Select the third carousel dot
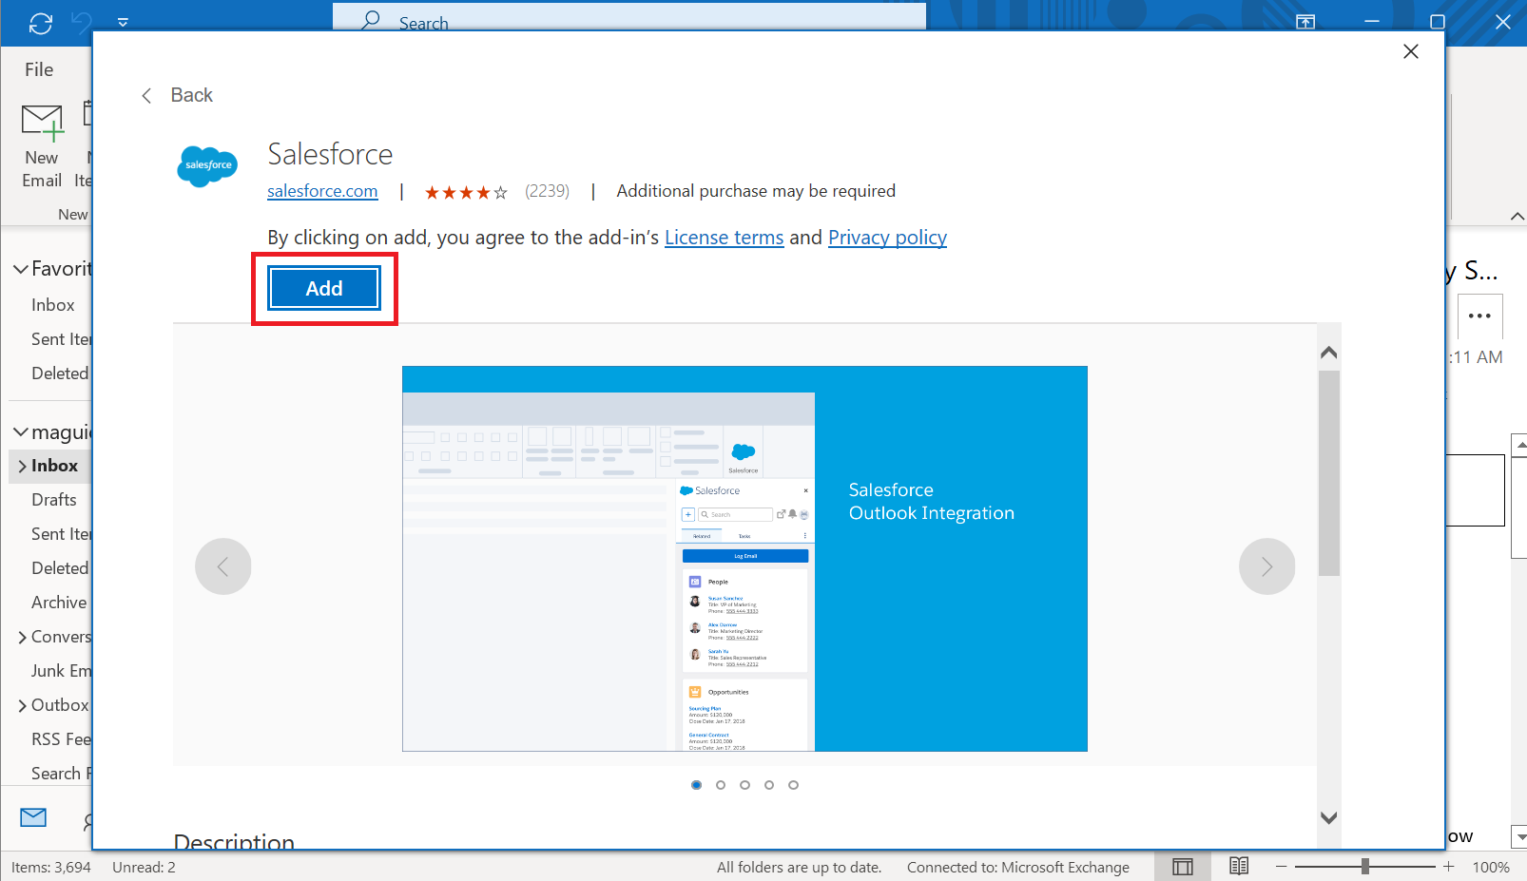Image resolution: width=1527 pixels, height=881 pixels. 744,785
